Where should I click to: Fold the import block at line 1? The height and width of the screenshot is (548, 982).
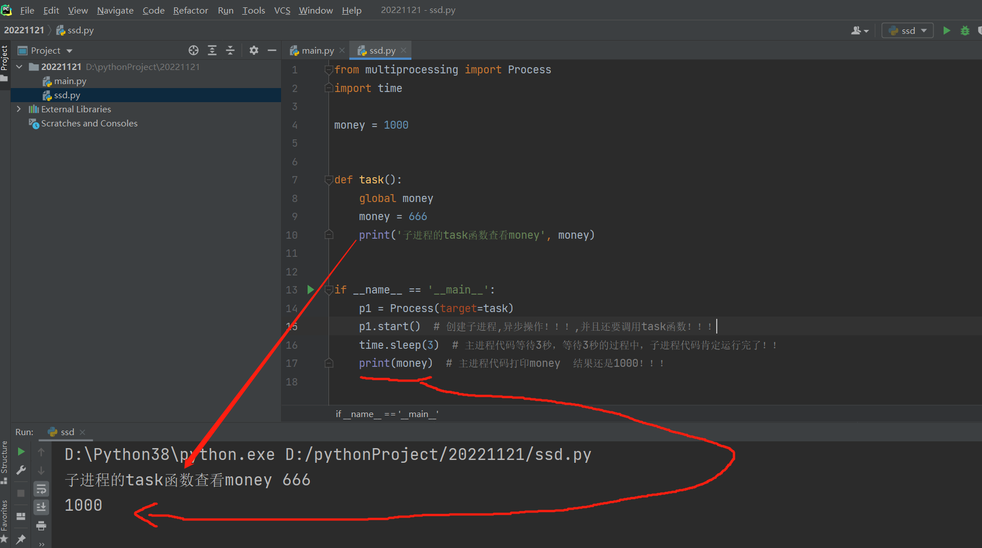coord(329,69)
